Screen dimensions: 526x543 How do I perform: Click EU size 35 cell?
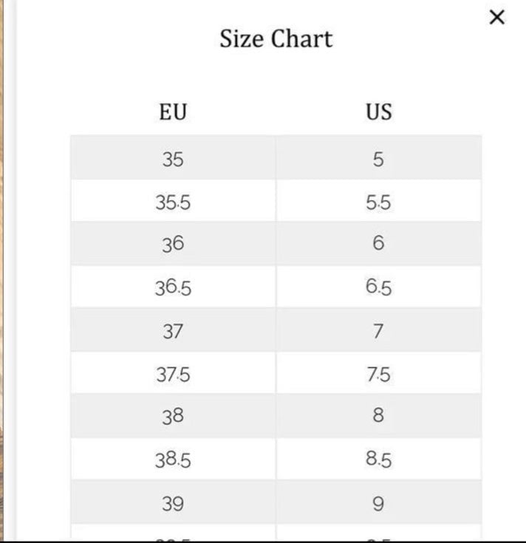click(173, 157)
